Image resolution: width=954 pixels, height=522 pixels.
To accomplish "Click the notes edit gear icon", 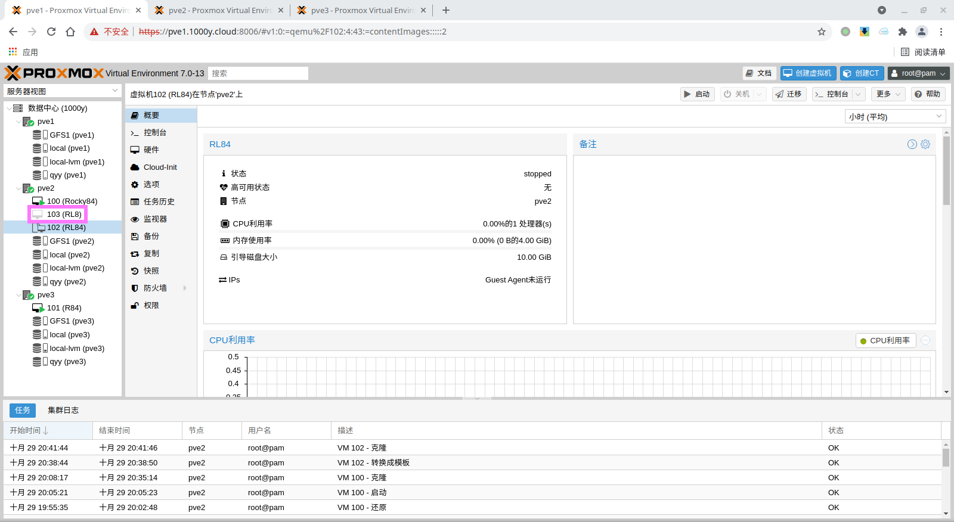I will pyautogui.click(x=925, y=144).
